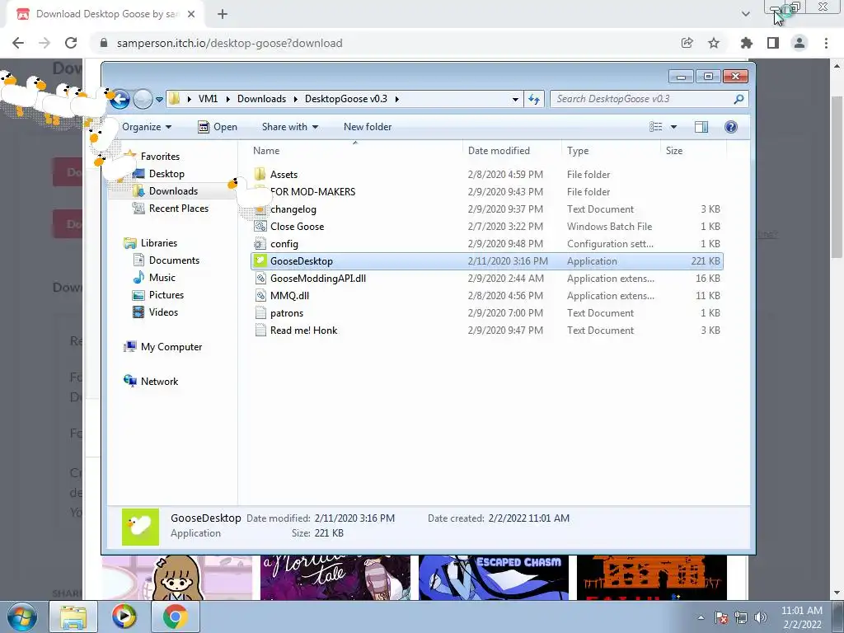Open Windows Start menu orb
The image size is (844, 633).
(22, 617)
